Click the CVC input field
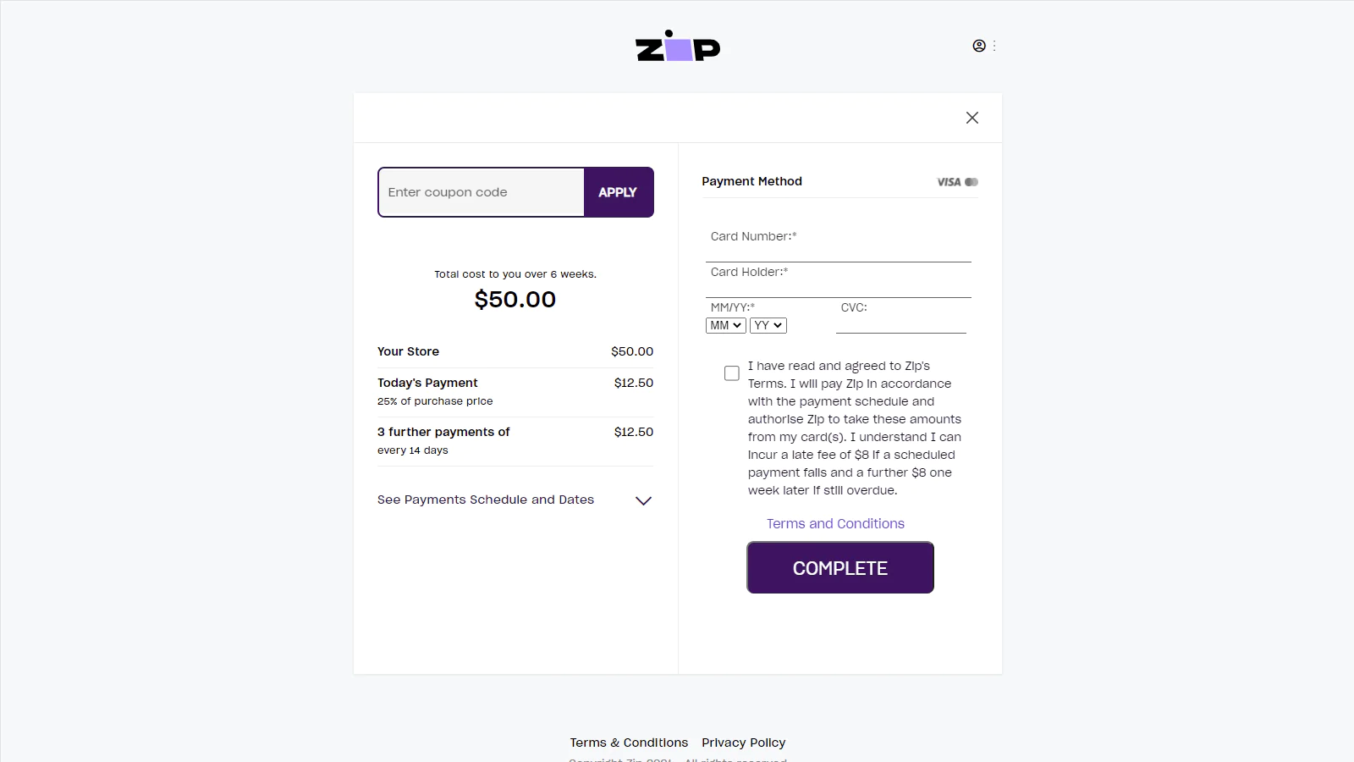This screenshot has height=762, width=1354. 900,323
